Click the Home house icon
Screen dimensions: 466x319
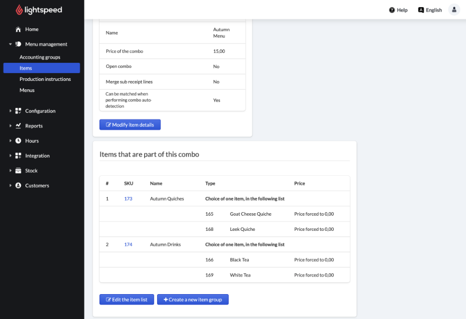tap(19, 30)
